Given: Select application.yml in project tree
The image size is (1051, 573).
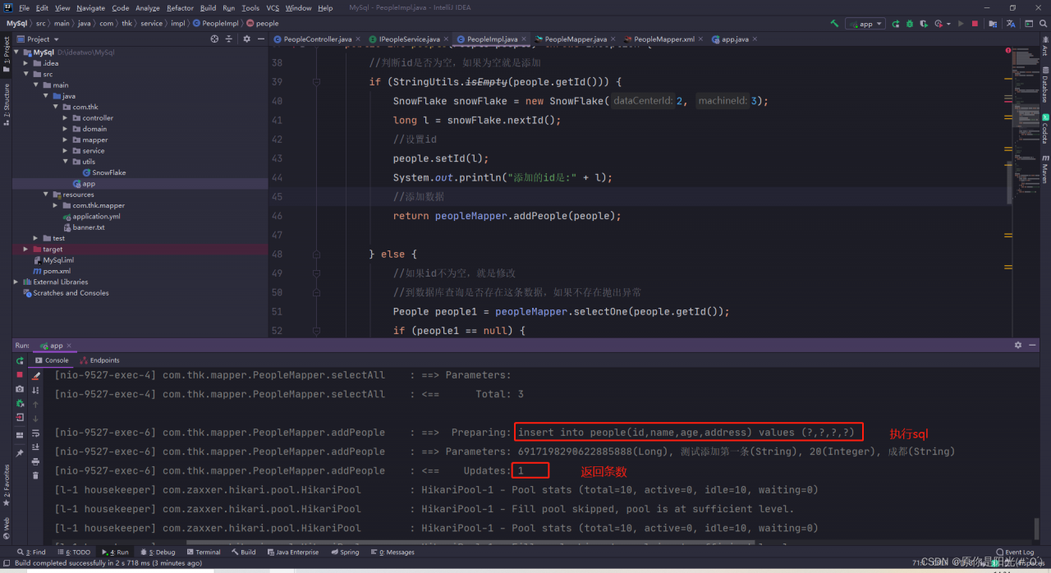Looking at the screenshot, I should [91, 217].
